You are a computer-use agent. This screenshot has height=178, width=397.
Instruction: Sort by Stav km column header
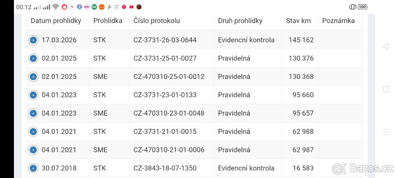coord(298,20)
